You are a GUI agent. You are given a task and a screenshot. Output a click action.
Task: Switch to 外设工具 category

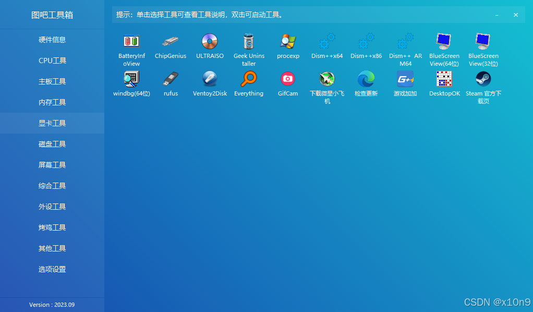pos(52,207)
